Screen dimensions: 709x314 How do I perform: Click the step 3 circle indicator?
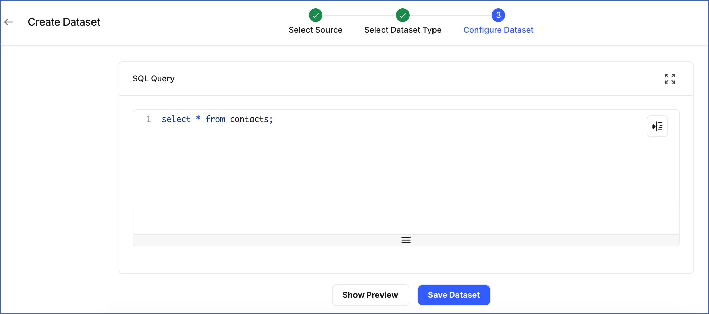point(498,15)
